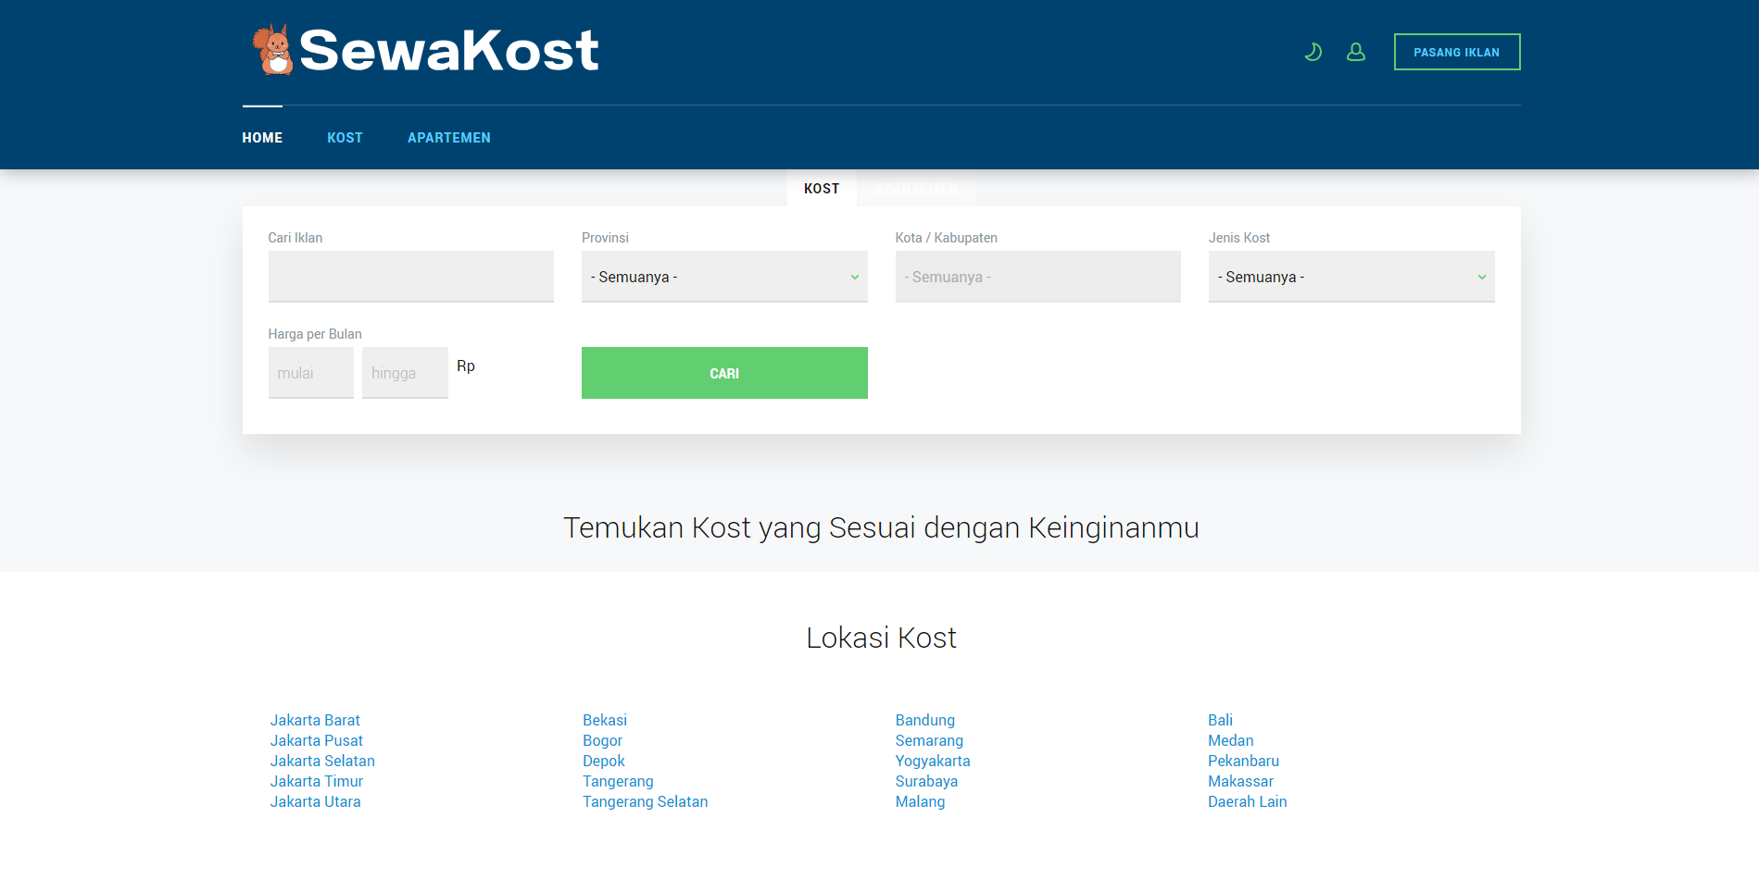Open the Daerah Lain link

1247,801
